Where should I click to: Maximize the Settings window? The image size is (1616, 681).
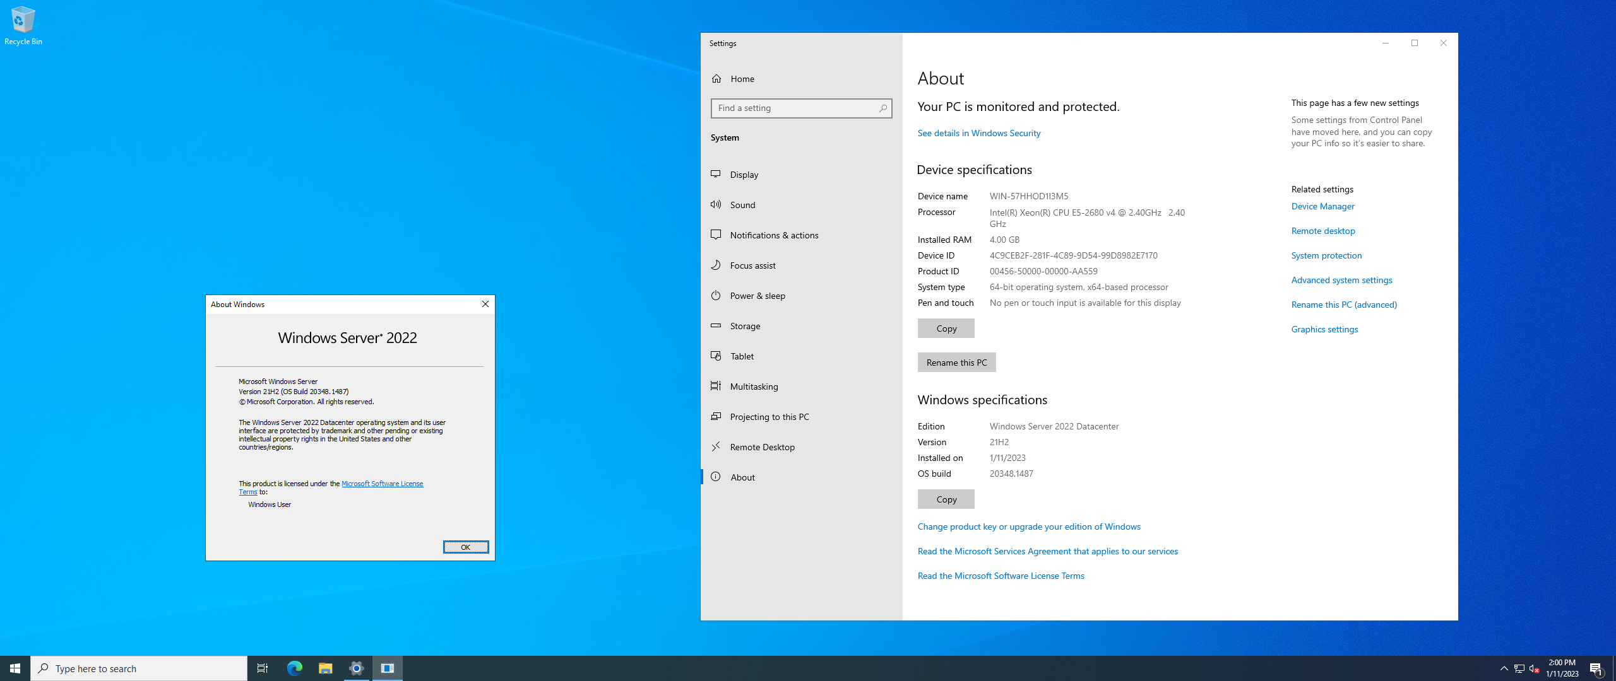pos(1414,43)
